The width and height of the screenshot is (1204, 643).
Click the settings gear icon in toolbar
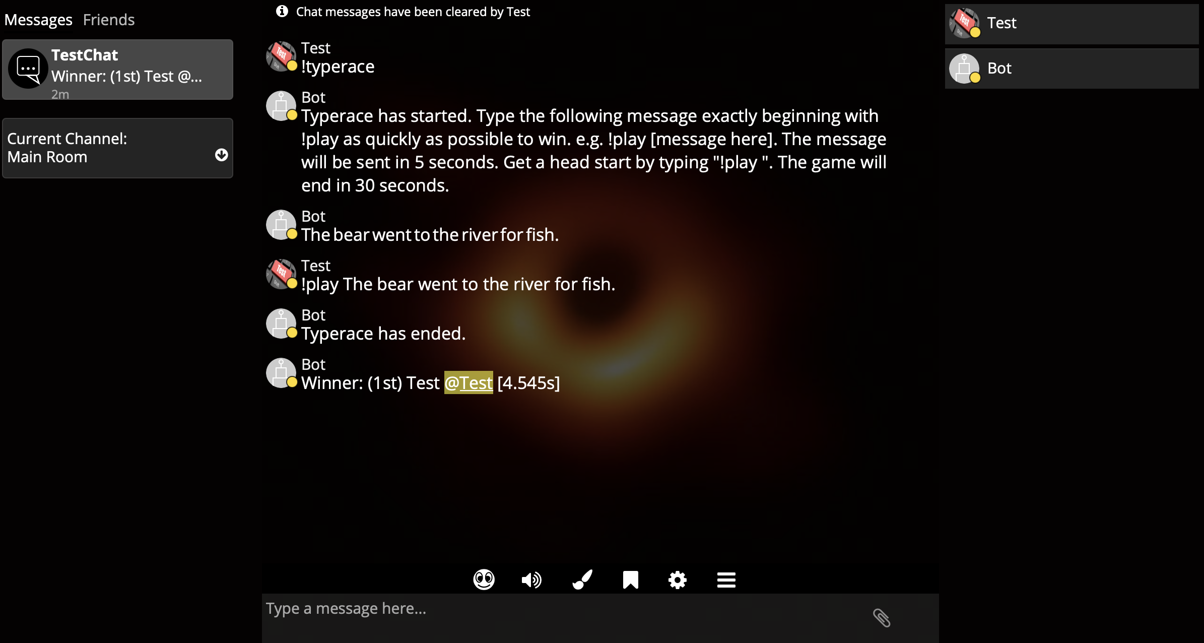[x=677, y=580]
